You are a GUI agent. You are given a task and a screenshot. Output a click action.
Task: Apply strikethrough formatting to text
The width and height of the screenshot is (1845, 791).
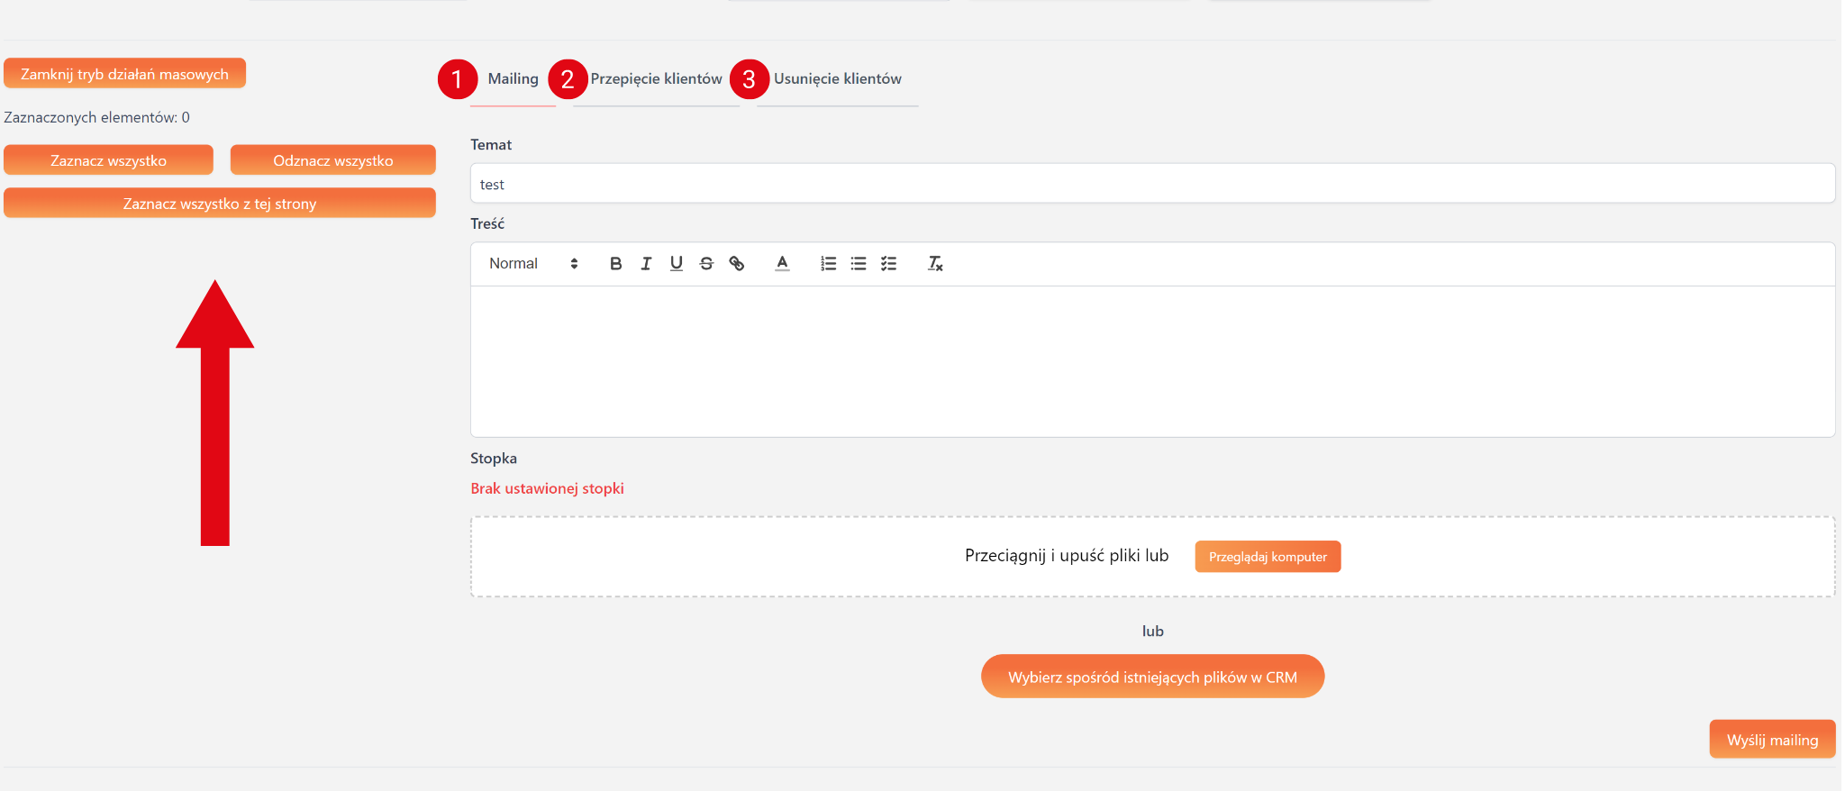click(706, 264)
